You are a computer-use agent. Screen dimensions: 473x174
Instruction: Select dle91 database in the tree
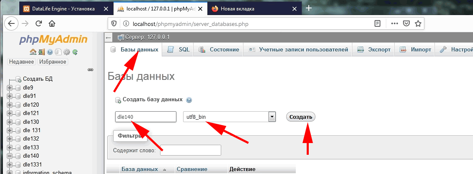[30, 96]
